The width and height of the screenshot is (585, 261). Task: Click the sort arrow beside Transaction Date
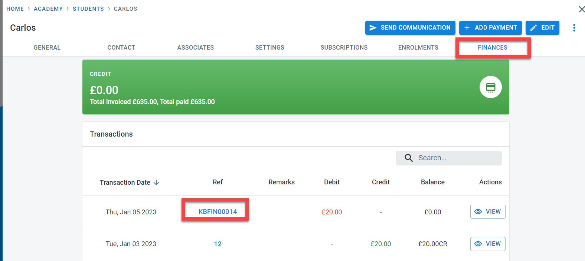coord(157,183)
